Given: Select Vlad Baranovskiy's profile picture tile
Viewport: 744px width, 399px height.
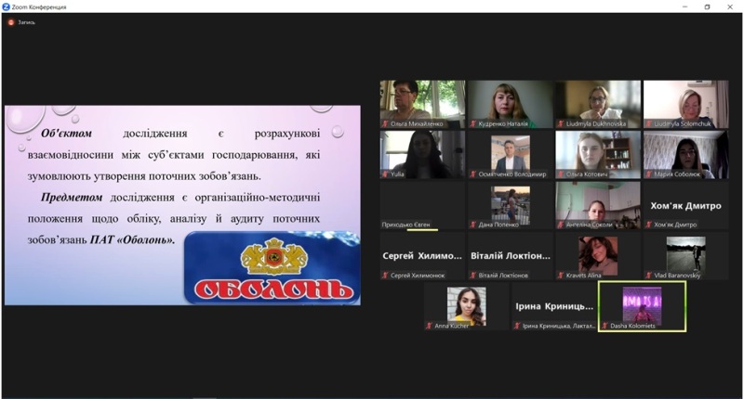Looking at the screenshot, I should pyautogui.click(x=686, y=255).
